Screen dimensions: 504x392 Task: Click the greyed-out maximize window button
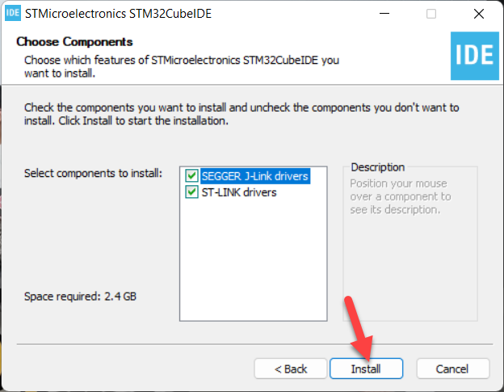pos(431,14)
